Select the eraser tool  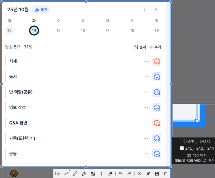pyautogui.click(x=110, y=174)
